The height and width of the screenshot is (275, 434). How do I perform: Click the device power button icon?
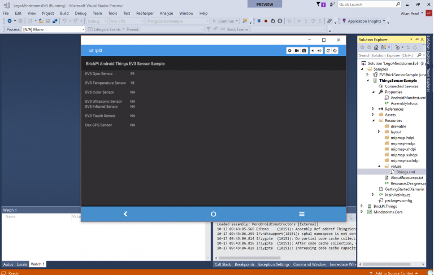[x=335, y=51]
